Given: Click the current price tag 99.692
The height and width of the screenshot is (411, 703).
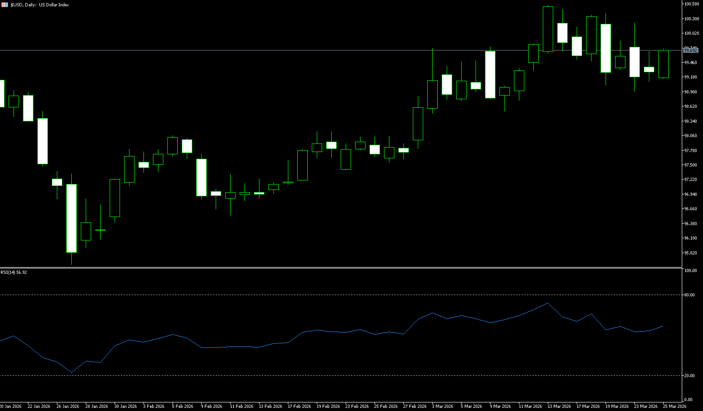Looking at the screenshot, I should [691, 51].
